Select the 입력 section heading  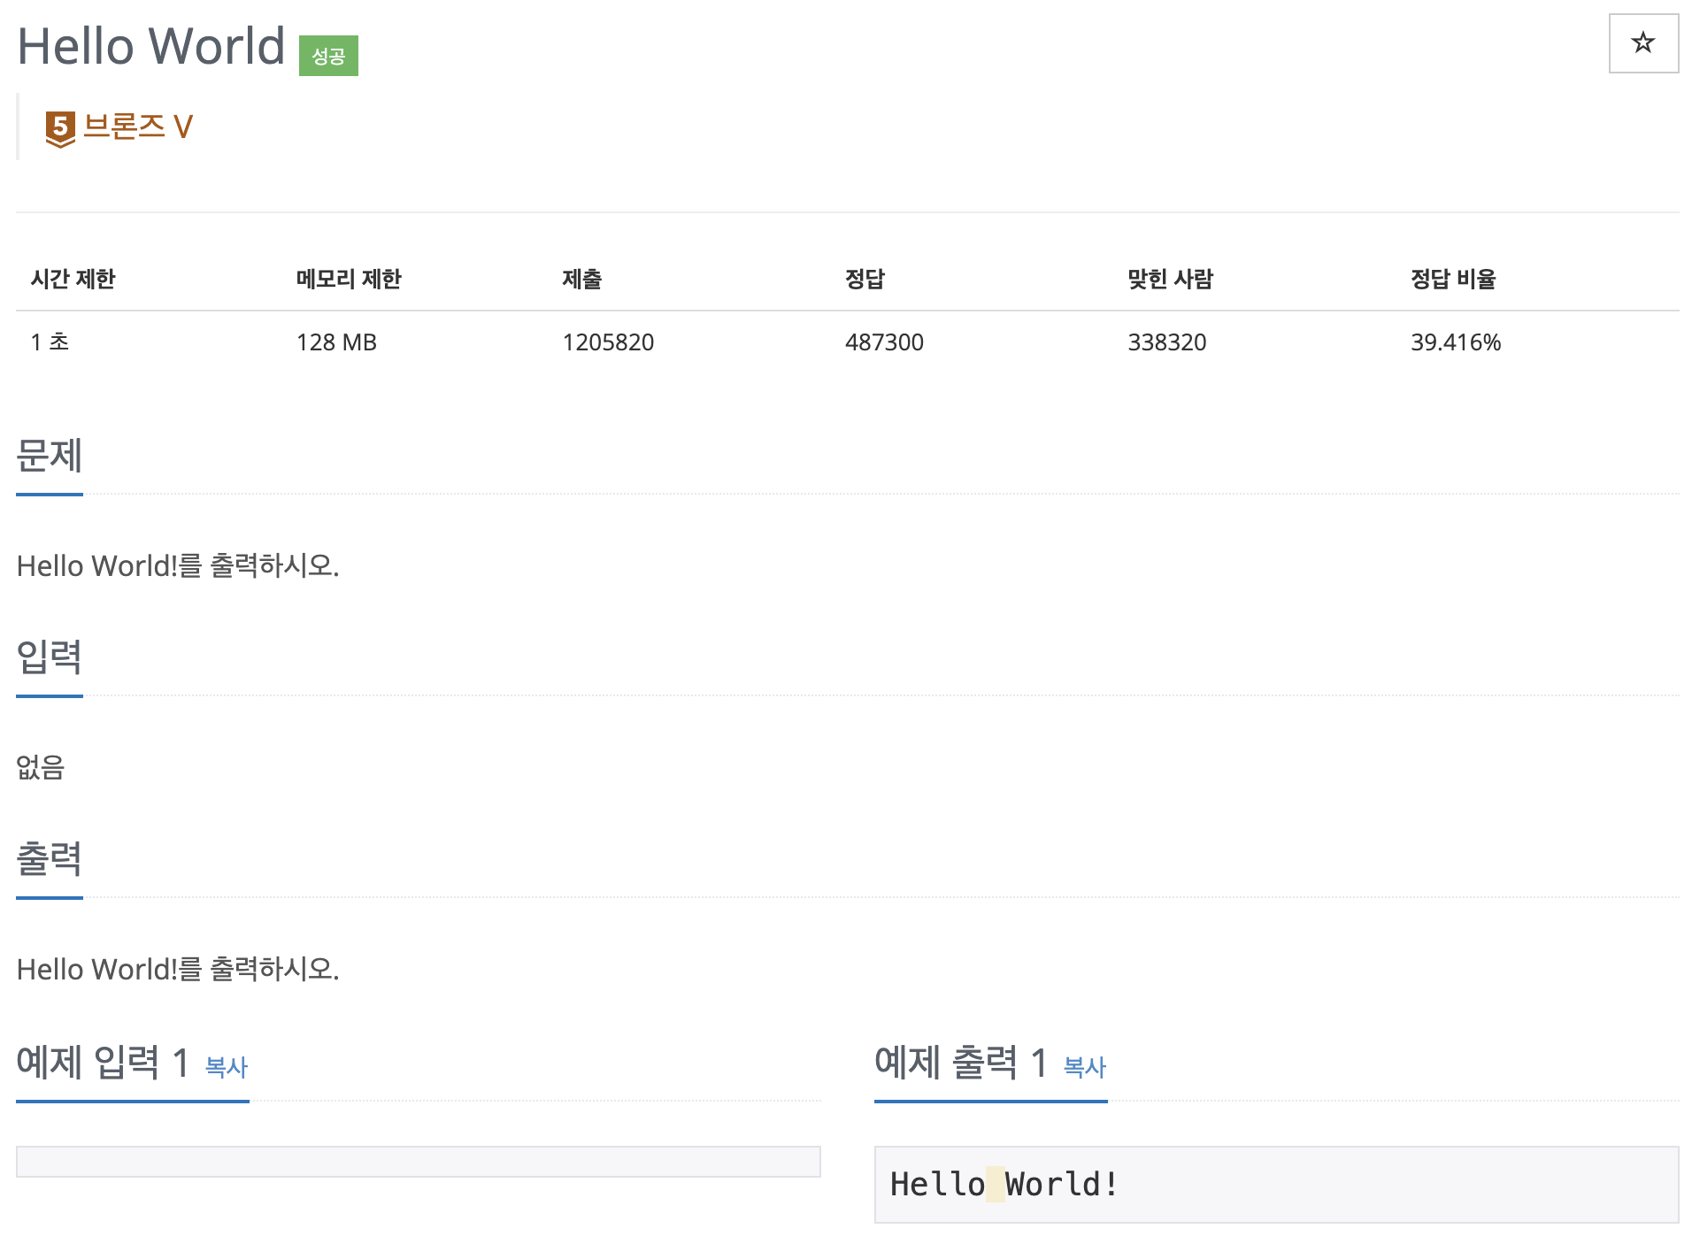[49, 658]
